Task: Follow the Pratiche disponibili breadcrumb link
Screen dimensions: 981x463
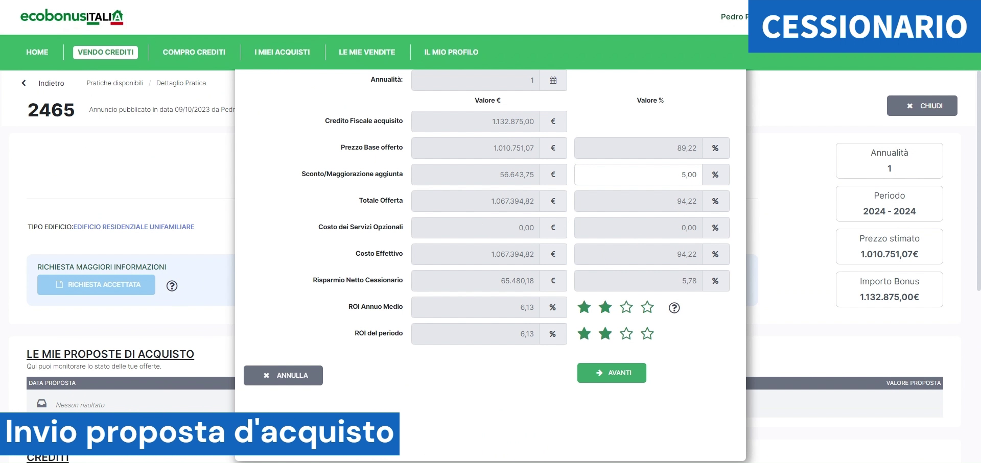Action: point(114,83)
